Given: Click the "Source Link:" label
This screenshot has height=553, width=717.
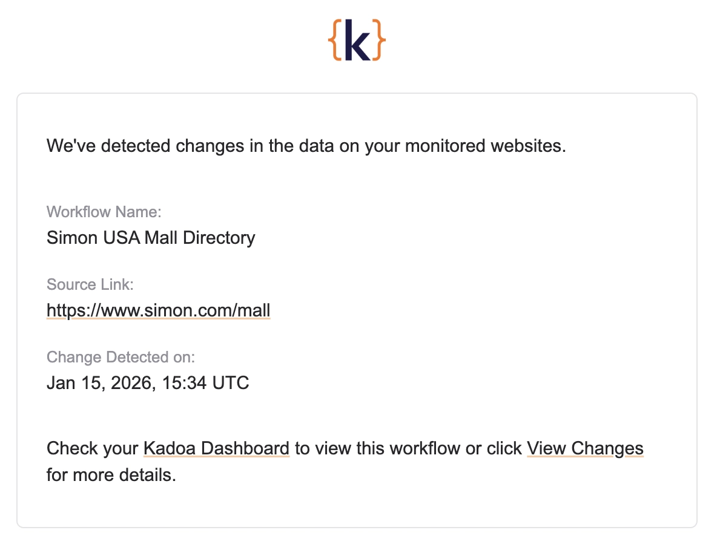Looking at the screenshot, I should [89, 284].
